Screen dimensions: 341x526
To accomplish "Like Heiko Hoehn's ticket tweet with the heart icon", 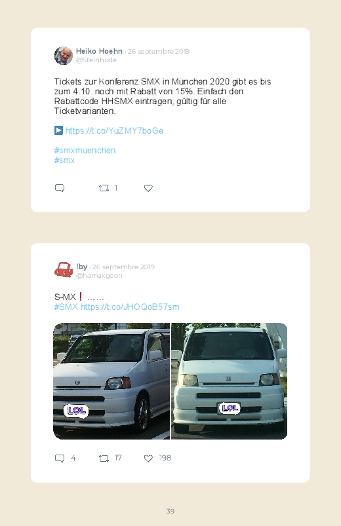I will pos(148,188).
